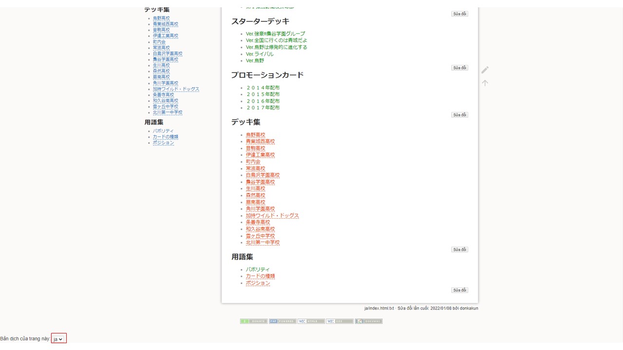
Task: Open the 'Ver.ライバル' starter deck link
Action: (260, 54)
